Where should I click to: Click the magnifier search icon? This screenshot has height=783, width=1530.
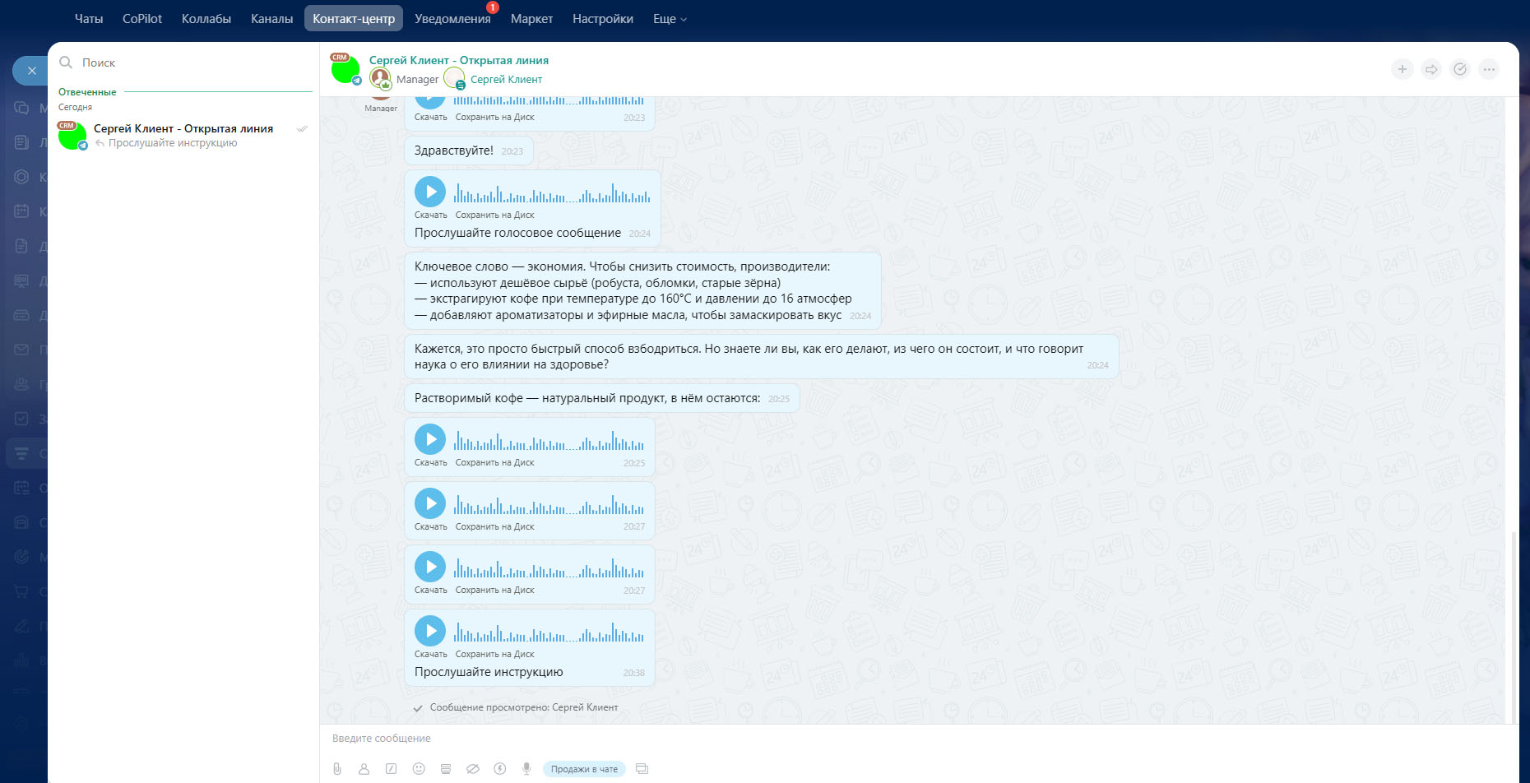coord(66,63)
